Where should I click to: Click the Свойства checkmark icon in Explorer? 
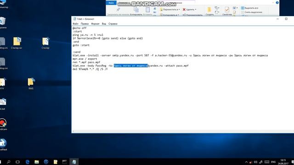point(227,10)
